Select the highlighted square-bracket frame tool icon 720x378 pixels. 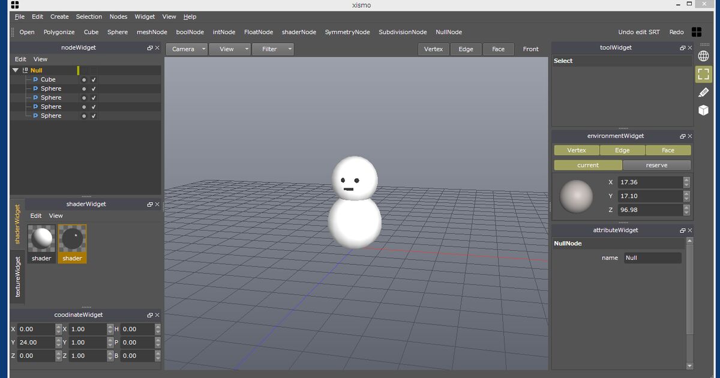click(x=703, y=74)
